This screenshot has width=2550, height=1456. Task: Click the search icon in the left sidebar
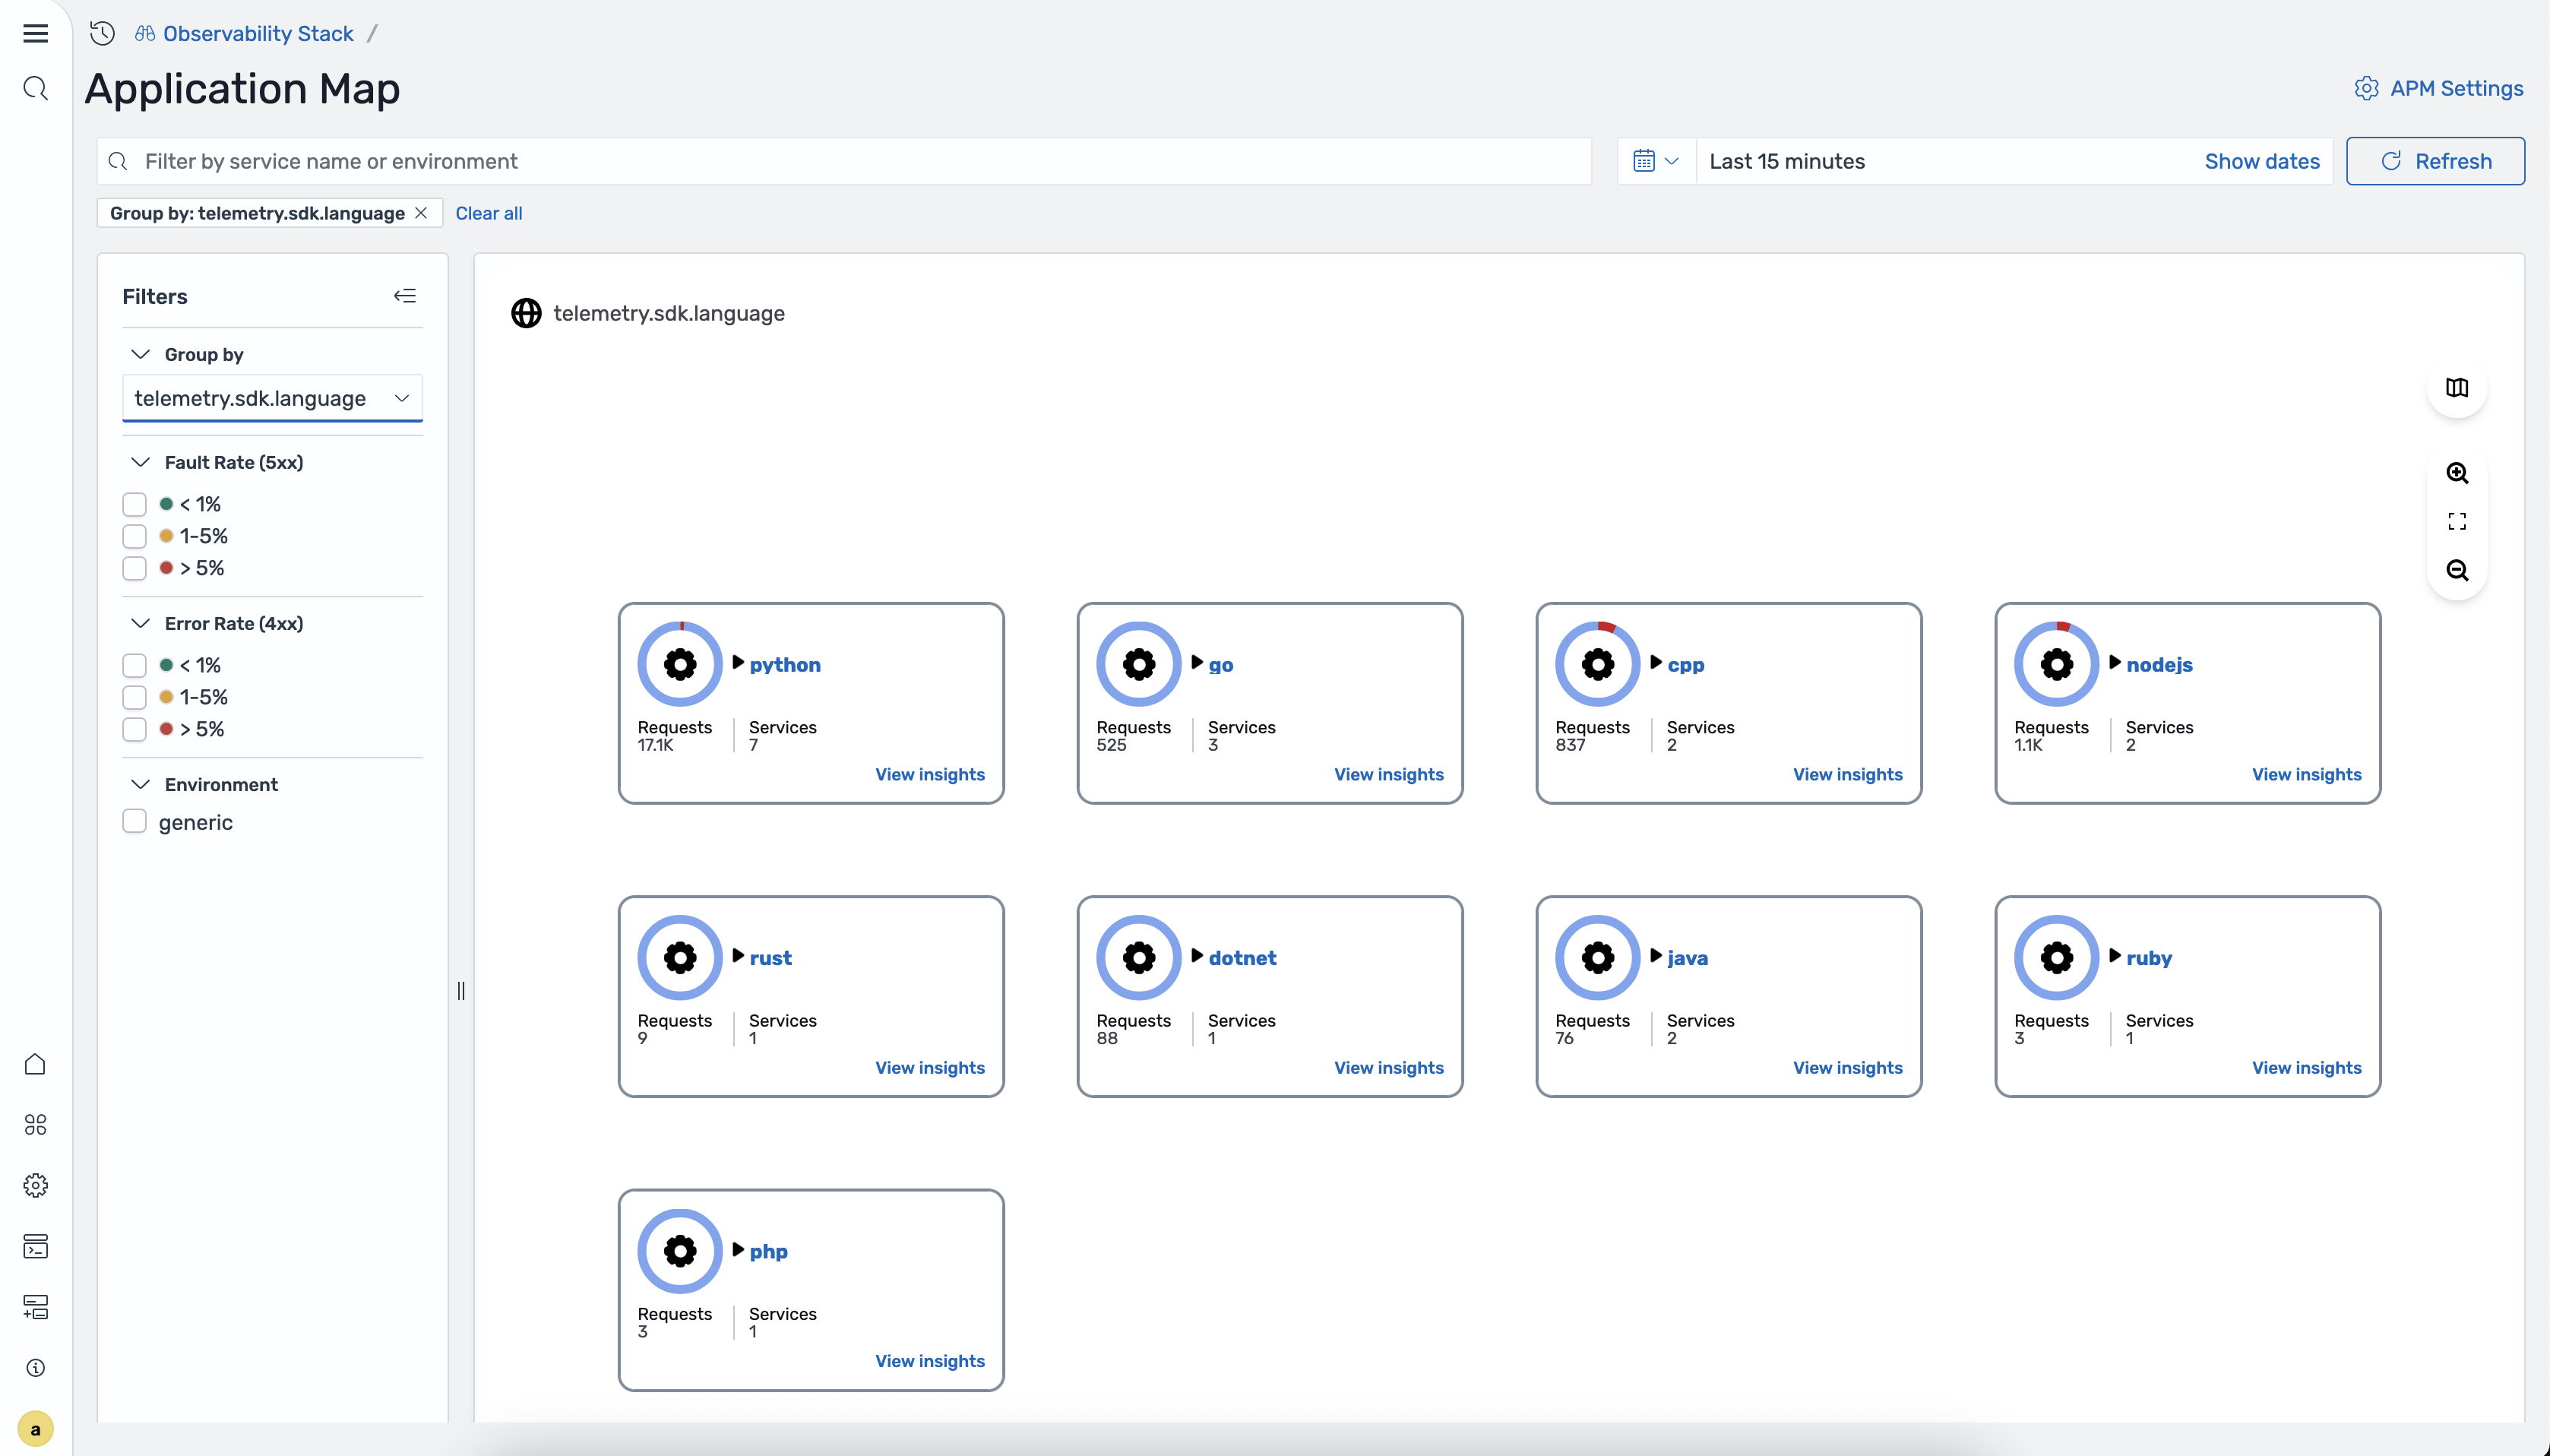35,88
